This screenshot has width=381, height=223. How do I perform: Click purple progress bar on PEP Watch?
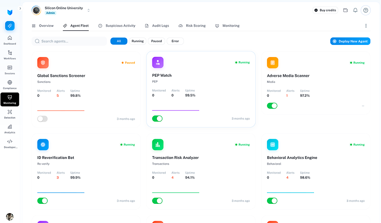(175, 110)
